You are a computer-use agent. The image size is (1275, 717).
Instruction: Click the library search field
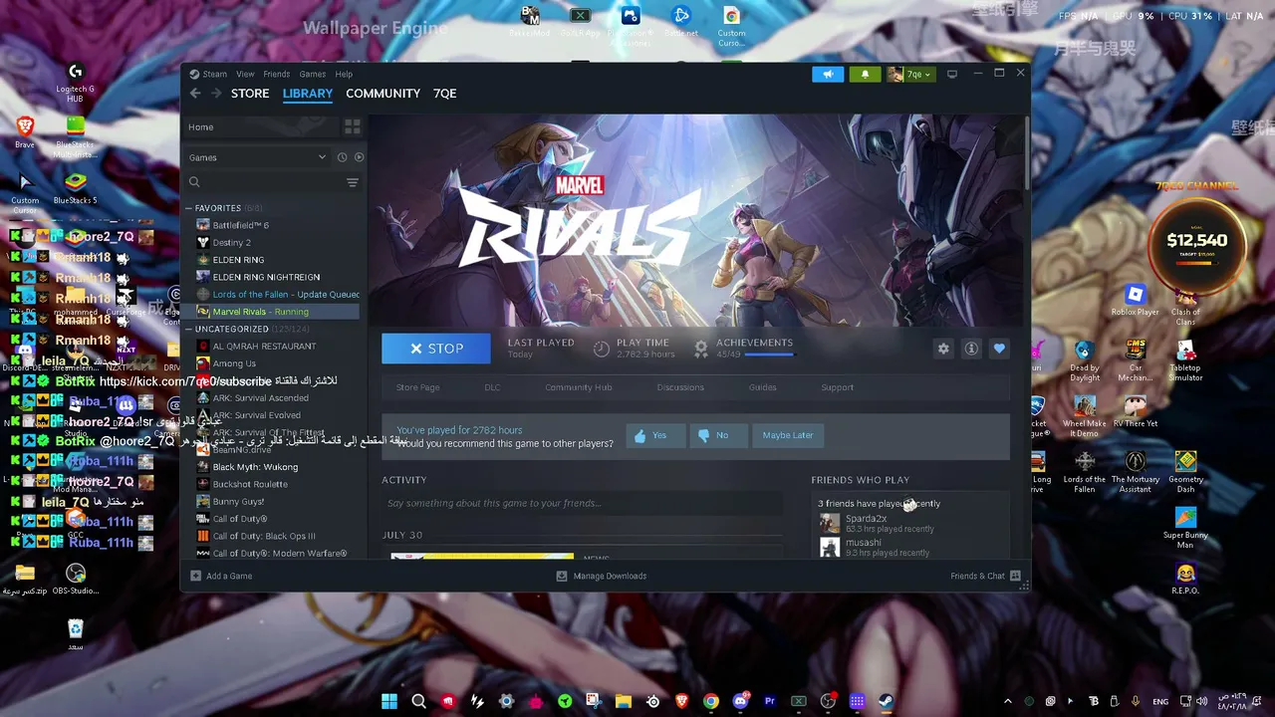pos(264,182)
